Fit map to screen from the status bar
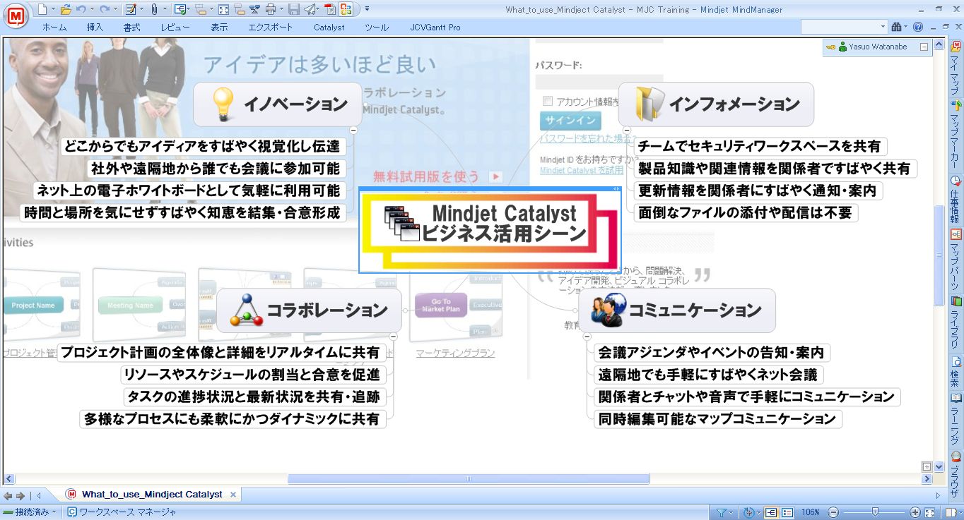The width and height of the screenshot is (964, 520). tap(930, 512)
